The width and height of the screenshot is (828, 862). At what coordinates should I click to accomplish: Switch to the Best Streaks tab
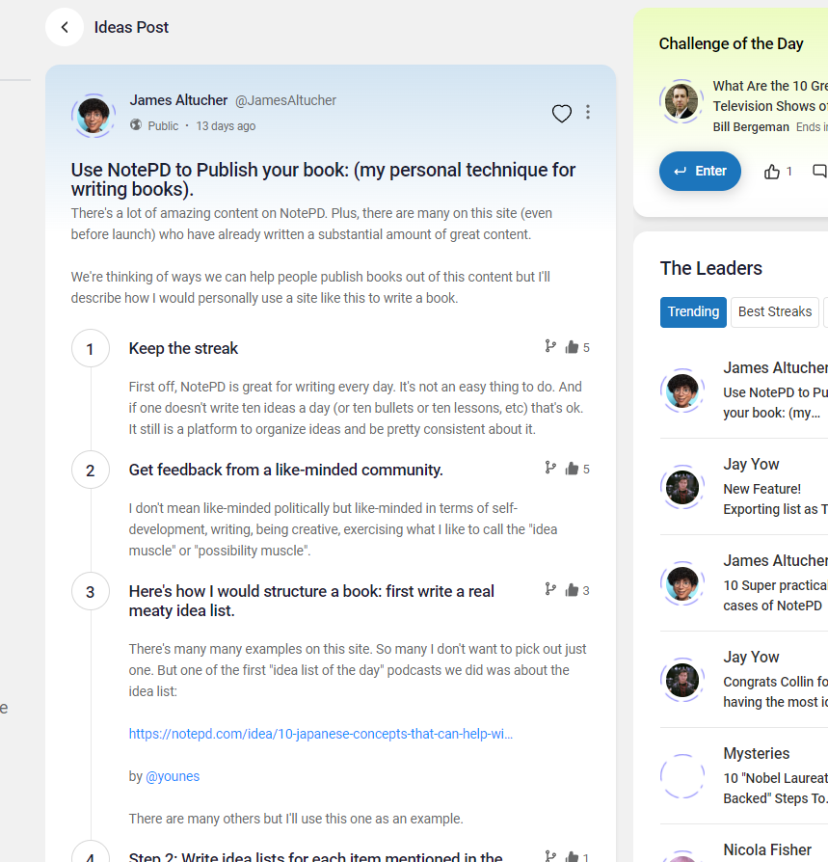click(775, 311)
